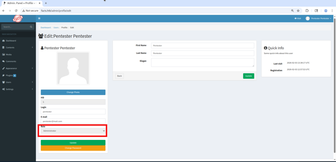Click the Visit site link
Image resolution: width=336 pixels, height=162 pixels.
(298, 18)
